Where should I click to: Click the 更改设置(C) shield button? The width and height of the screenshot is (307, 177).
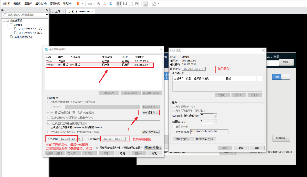[x=153, y=148]
